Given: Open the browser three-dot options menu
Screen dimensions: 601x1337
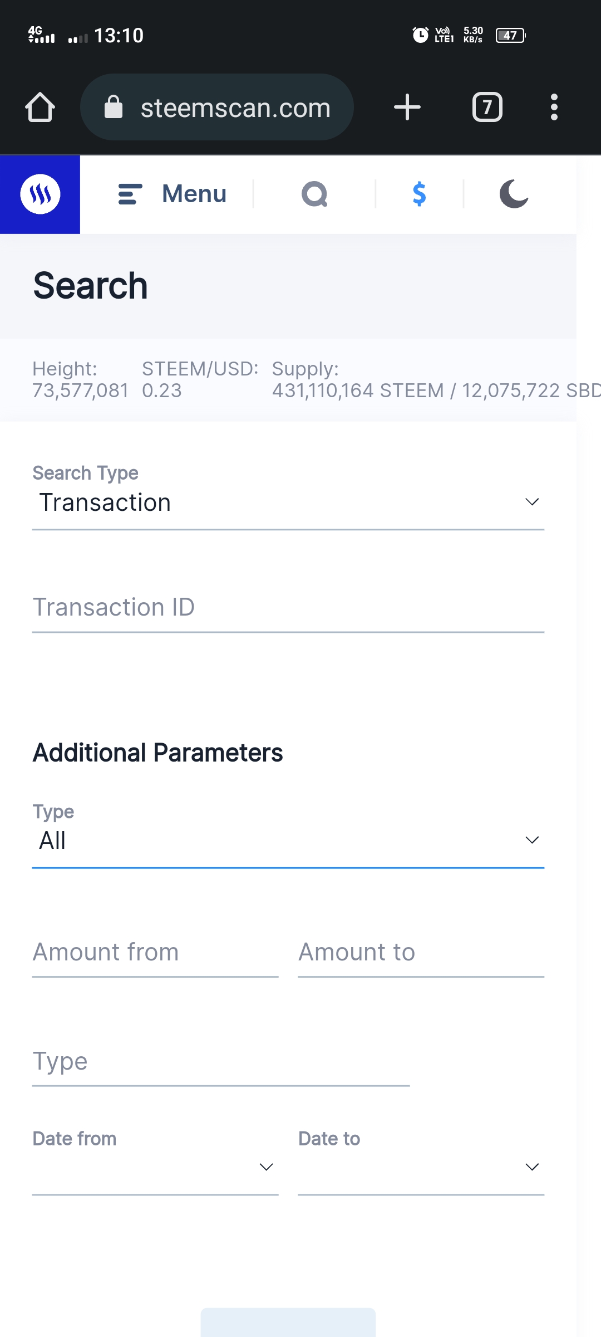Looking at the screenshot, I should 554,107.
